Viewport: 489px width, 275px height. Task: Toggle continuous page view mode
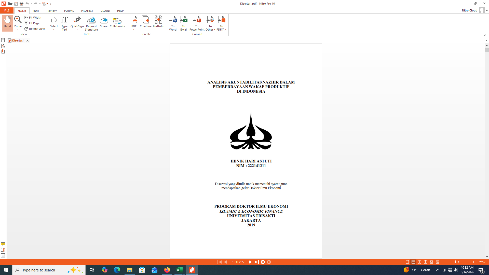click(x=413, y=262)
